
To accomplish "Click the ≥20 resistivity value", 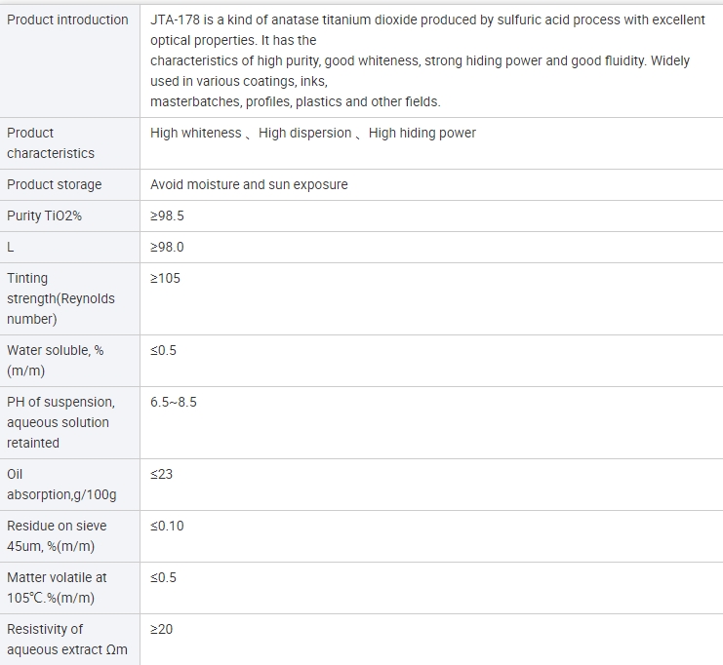I will (x=161, y=629).
